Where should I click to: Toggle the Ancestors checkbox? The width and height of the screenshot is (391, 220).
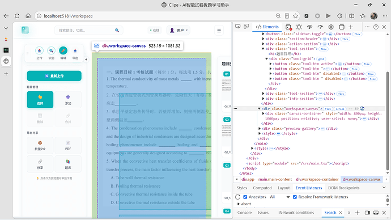pyautogui.click(x=245, y=197)
